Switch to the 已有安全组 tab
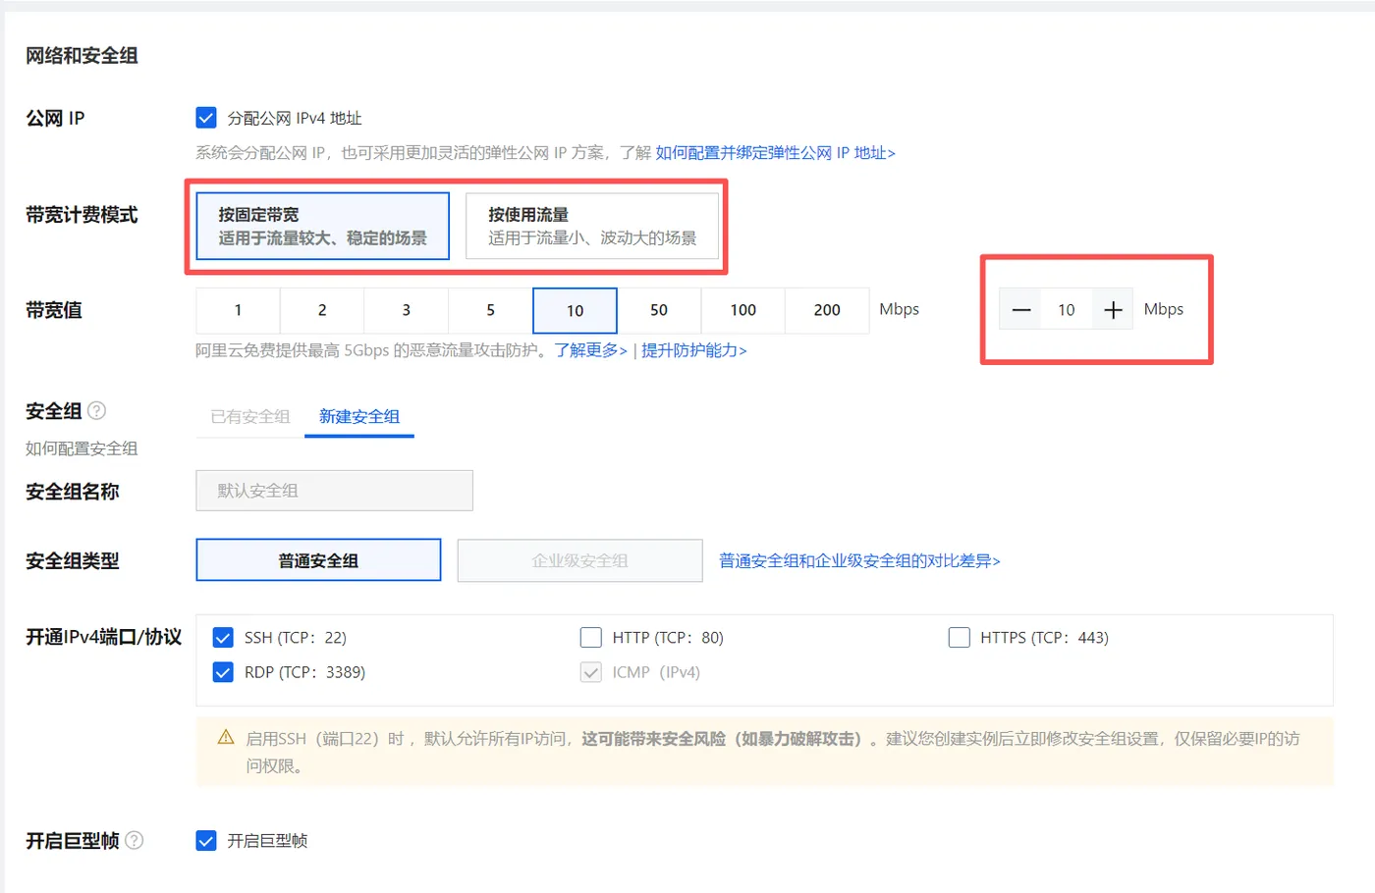This screenshot has width=1375, height=893. [x=250, y=417]
